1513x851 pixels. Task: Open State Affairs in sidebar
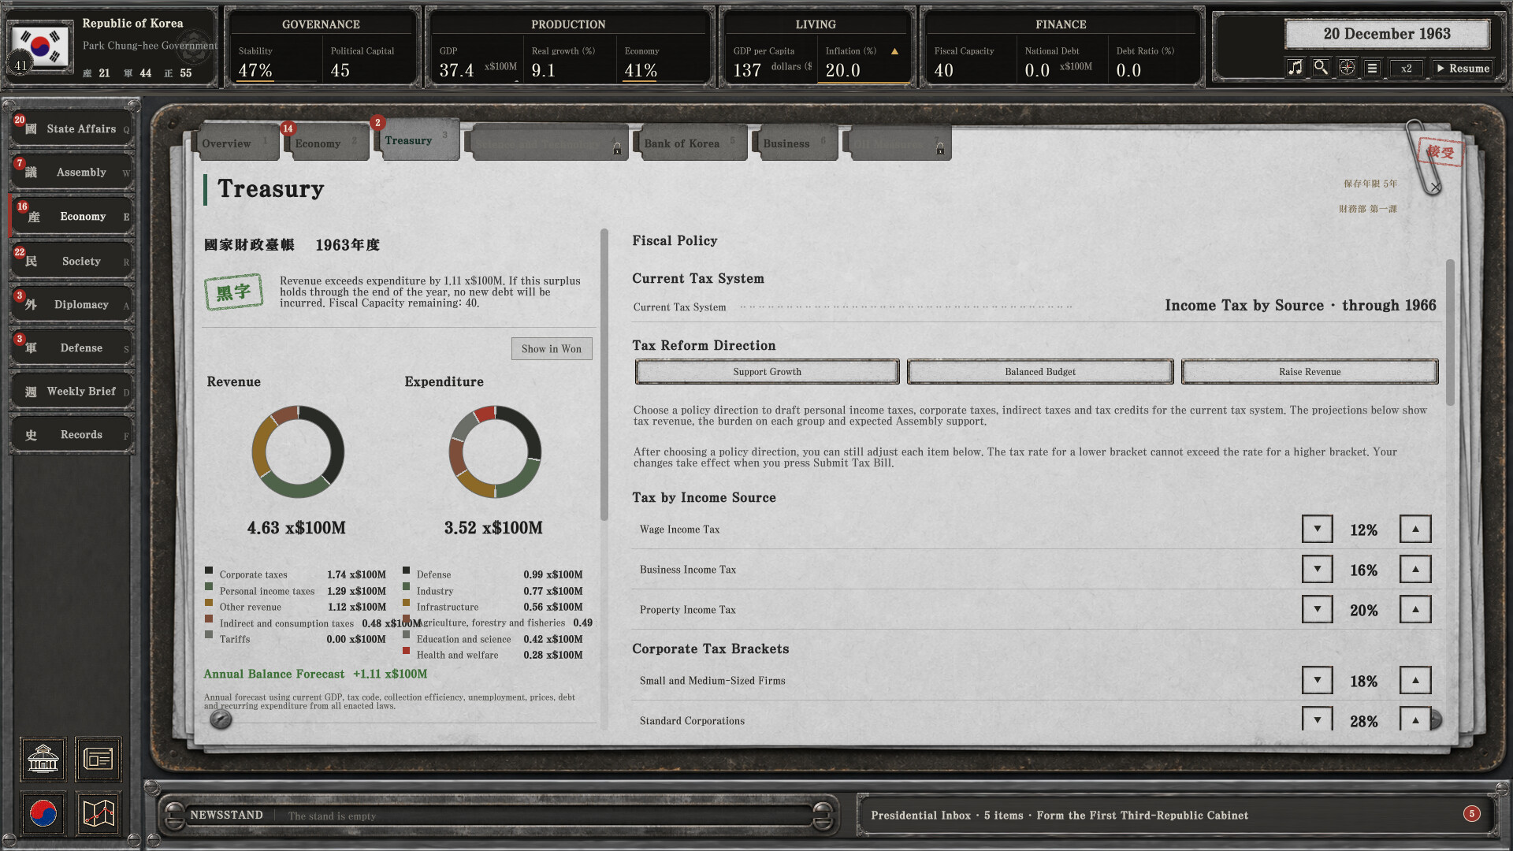[72, 129]
